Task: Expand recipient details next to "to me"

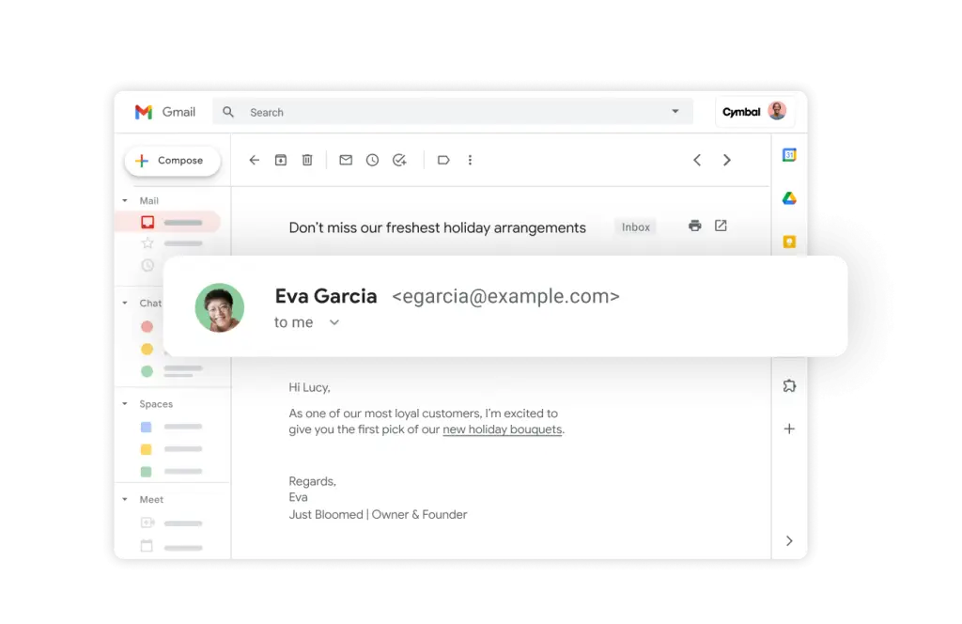Action: [x=334, y=322]
